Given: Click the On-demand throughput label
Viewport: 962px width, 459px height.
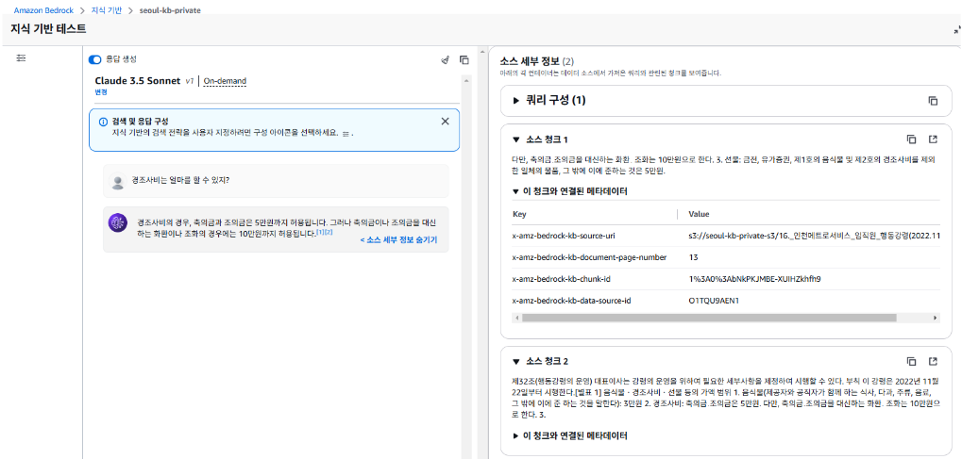Looking at the screenshot, I should coord(226,81).
